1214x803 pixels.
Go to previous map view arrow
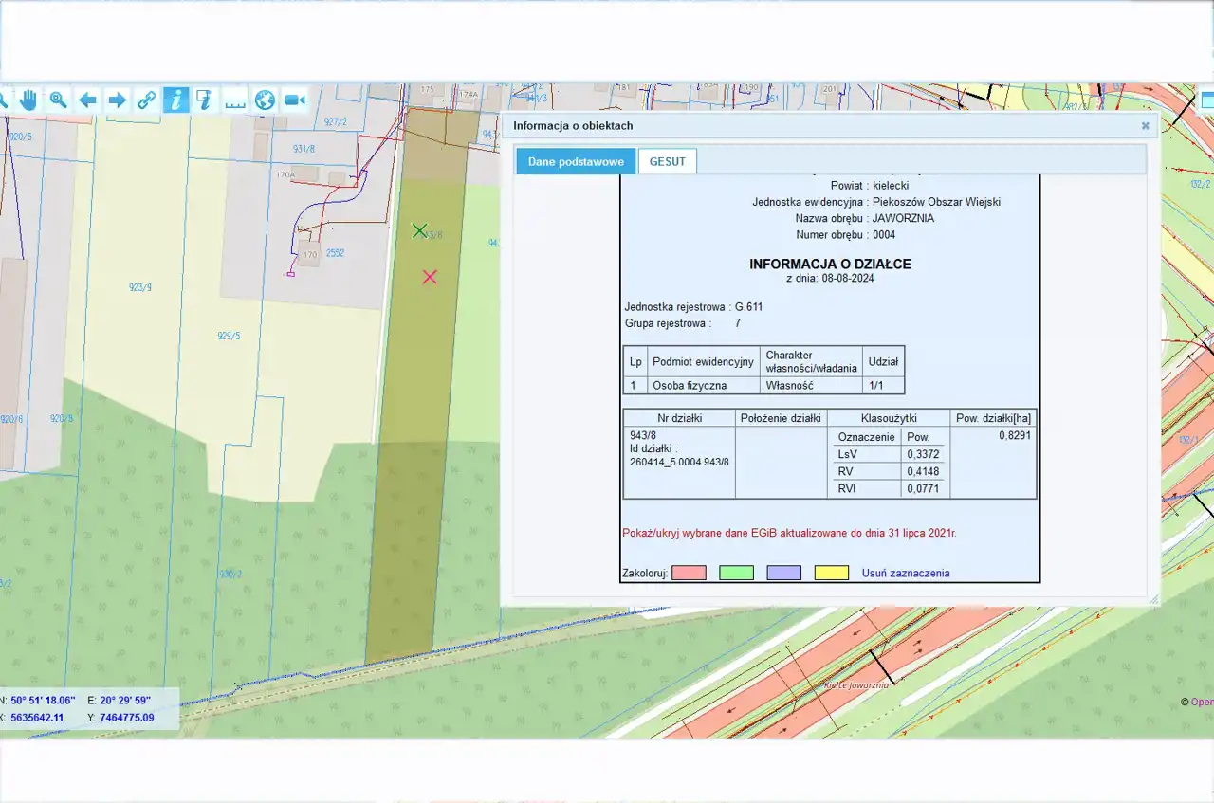(x=87, y=100)
